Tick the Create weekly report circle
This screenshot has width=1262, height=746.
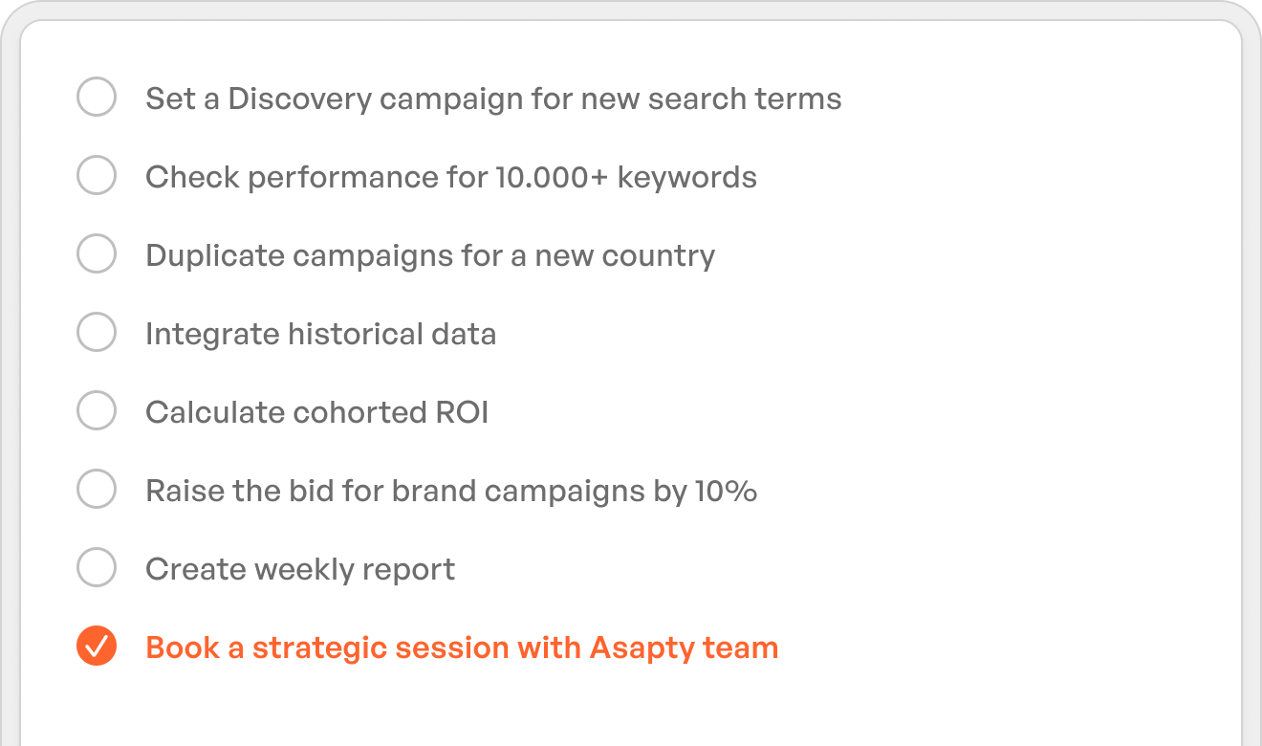click(x=97, y=568)
